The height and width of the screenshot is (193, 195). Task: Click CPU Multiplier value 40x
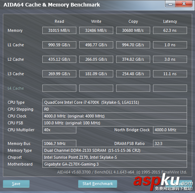tap(59, 130)
